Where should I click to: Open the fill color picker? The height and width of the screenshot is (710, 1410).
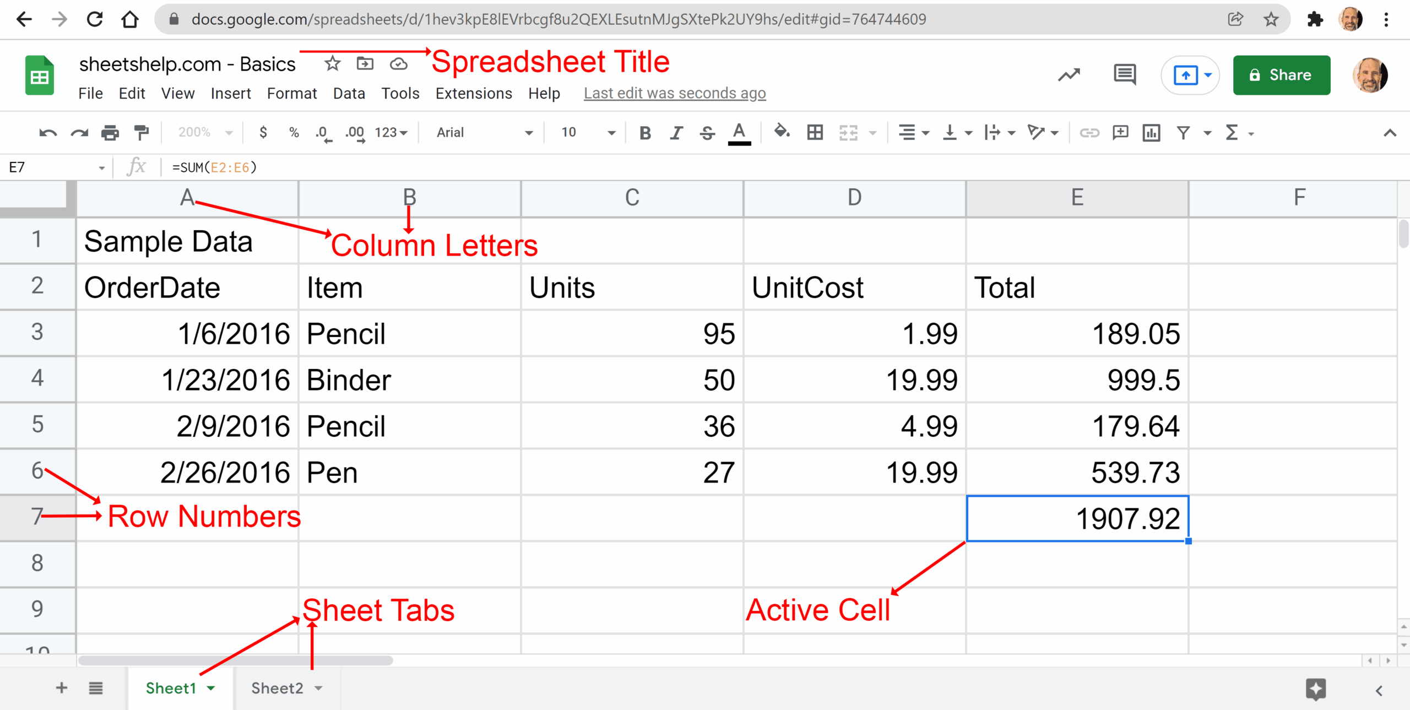tap(782, 133)
